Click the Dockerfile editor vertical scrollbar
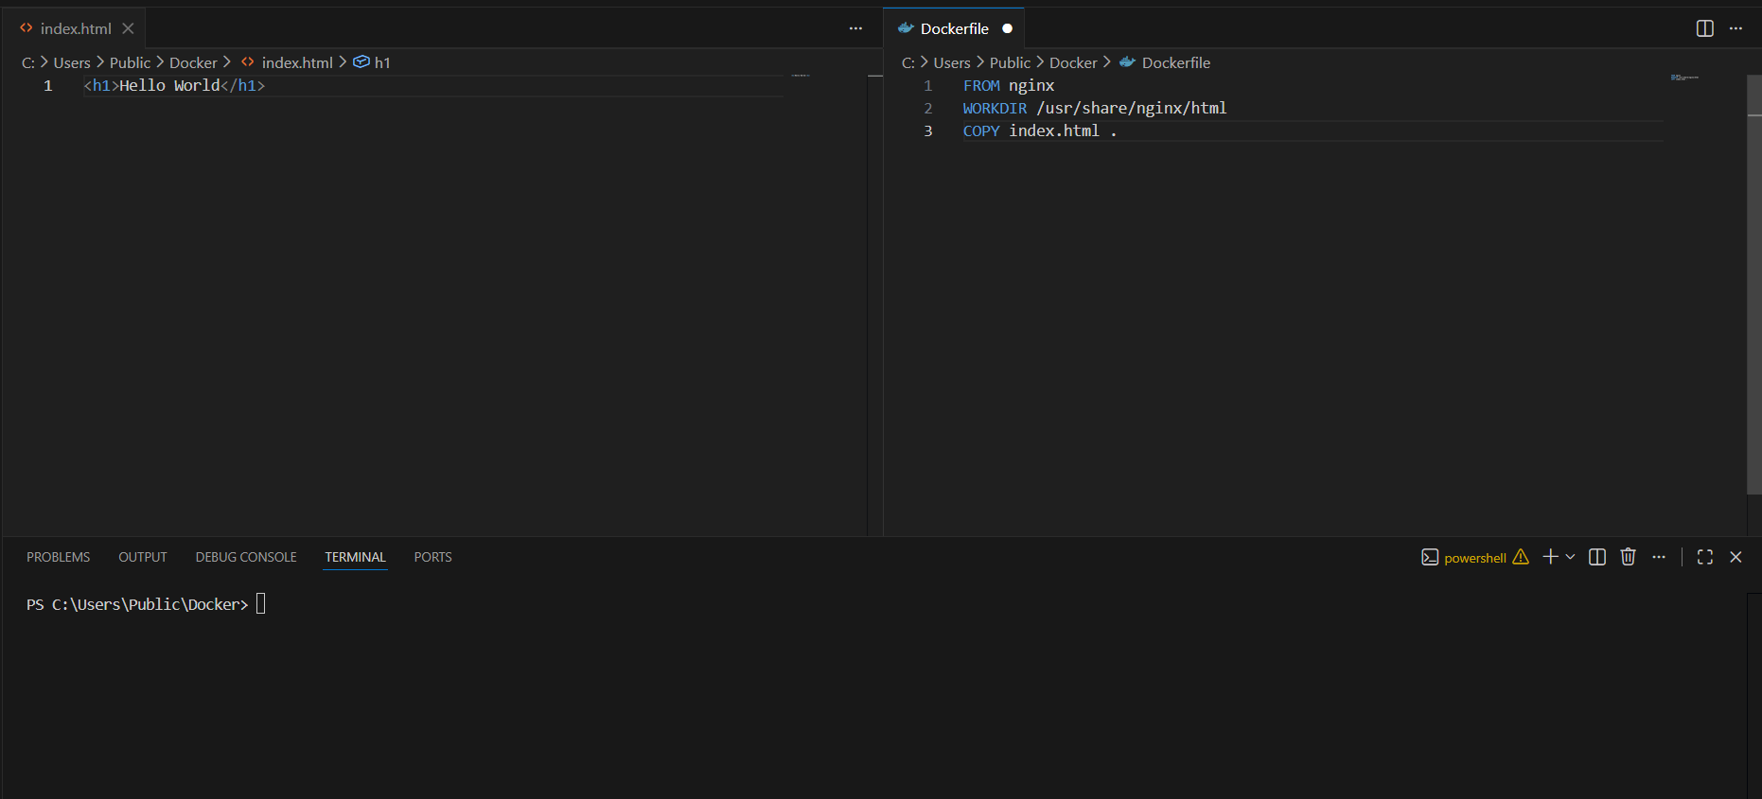The width and height of the screenshot is (1762, 799). tap(1753, 284)
